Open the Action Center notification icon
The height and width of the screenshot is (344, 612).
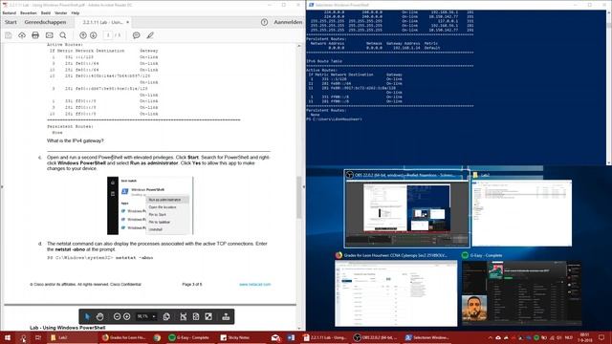[x=601, y=337]
